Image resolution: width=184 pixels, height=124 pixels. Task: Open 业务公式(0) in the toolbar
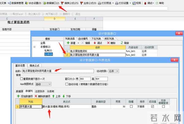coord(88,3)
